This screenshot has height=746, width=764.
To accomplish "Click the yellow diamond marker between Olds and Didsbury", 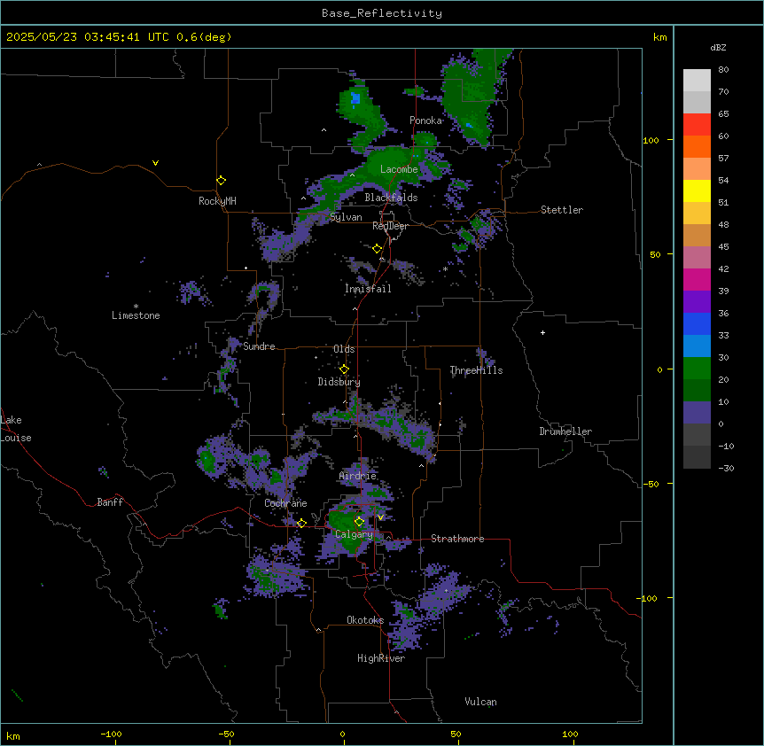I will pyautogui.click(x=344, y=369).
